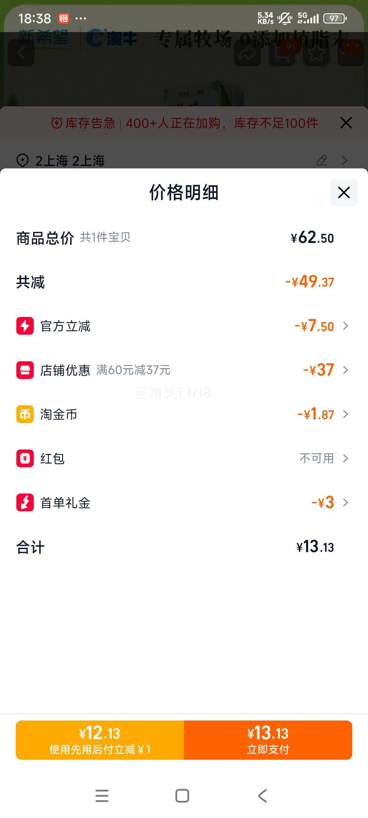This screenshot has width=368, height=818.
Task: Close the 价格明细 price details sheet
Action: point(344,193)
